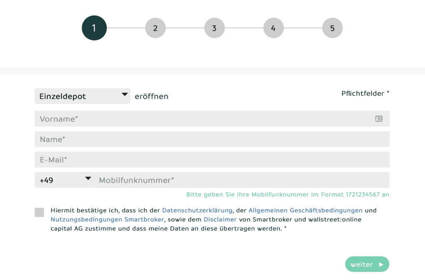Screen dimensions: 425x280
Task: Open Nutzungsbedingungen Smartbroker link
Action: [107, 220]
